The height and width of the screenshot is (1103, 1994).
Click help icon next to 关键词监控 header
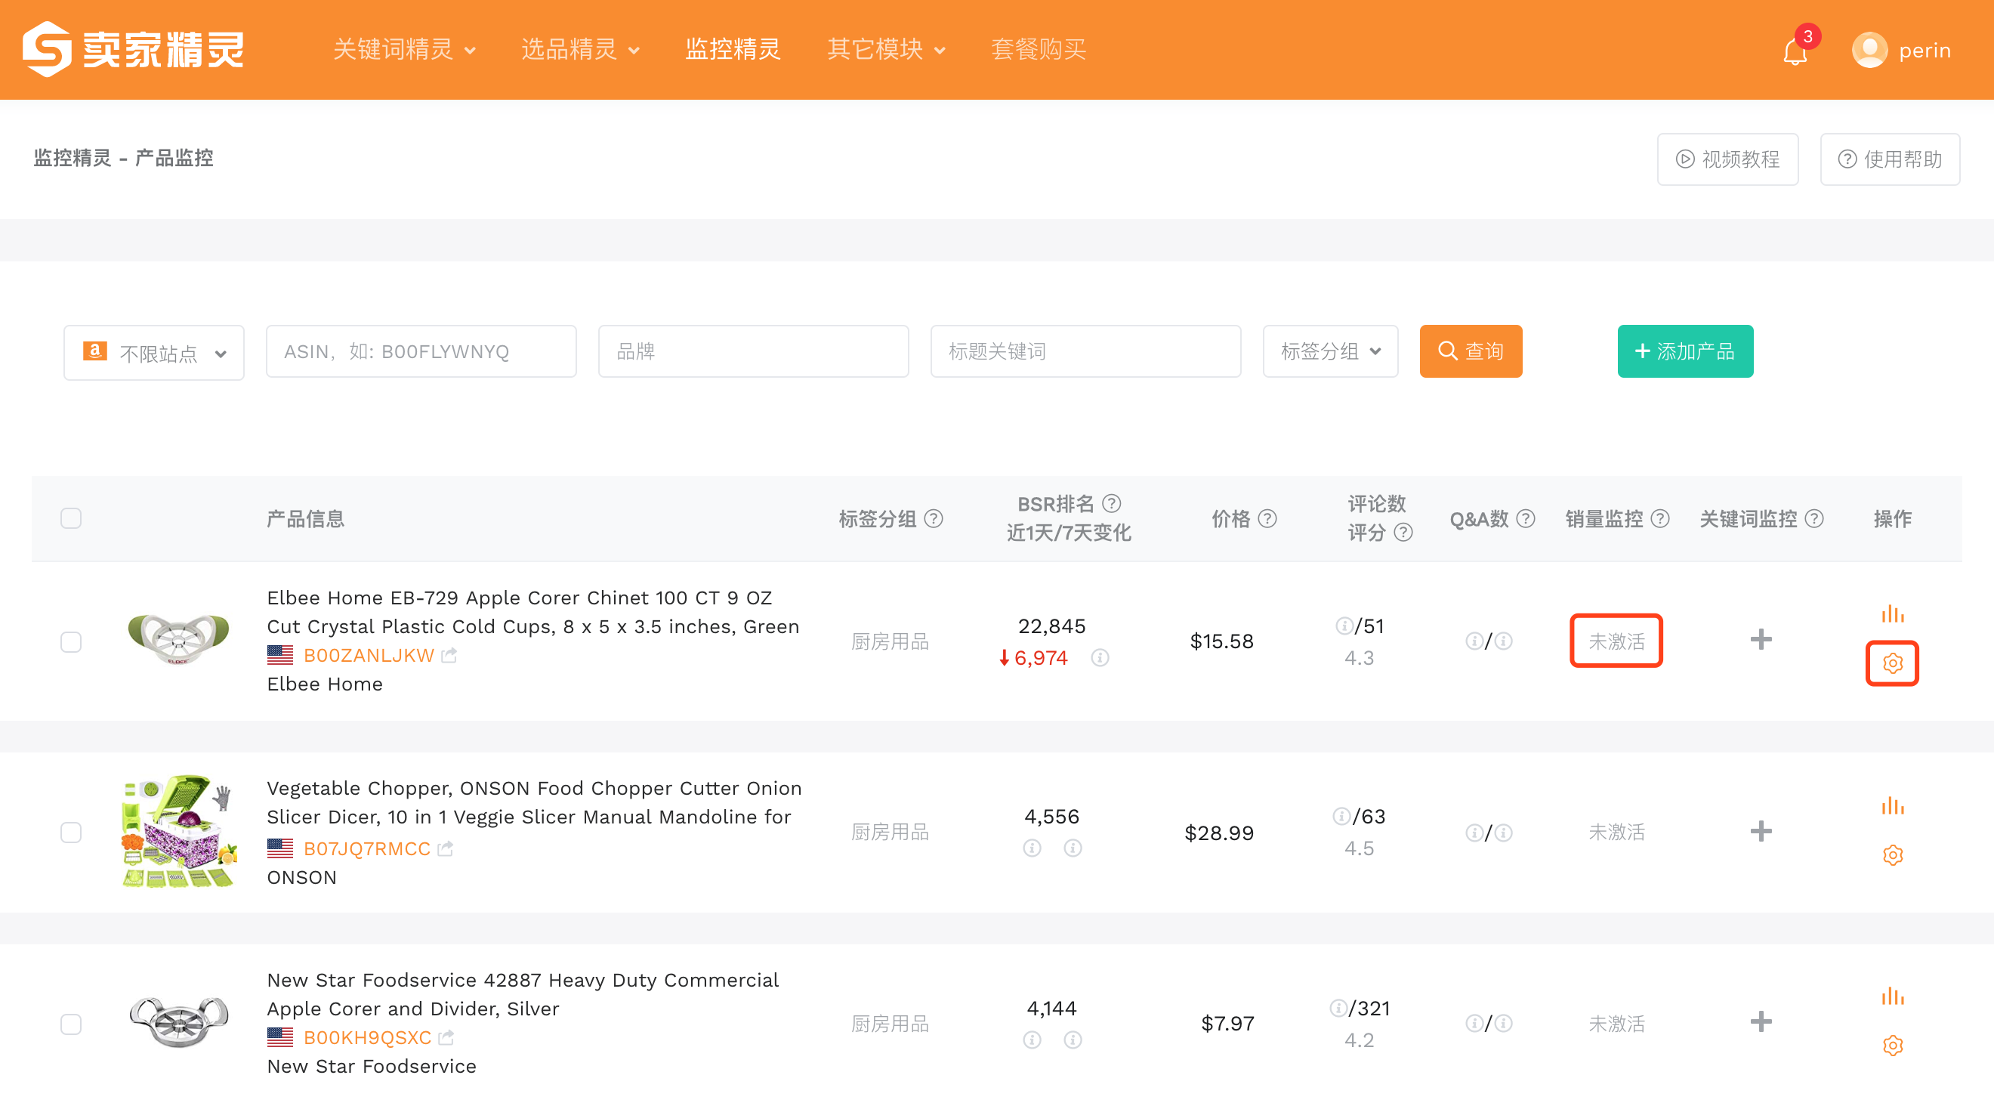(x=1815, y=518)
